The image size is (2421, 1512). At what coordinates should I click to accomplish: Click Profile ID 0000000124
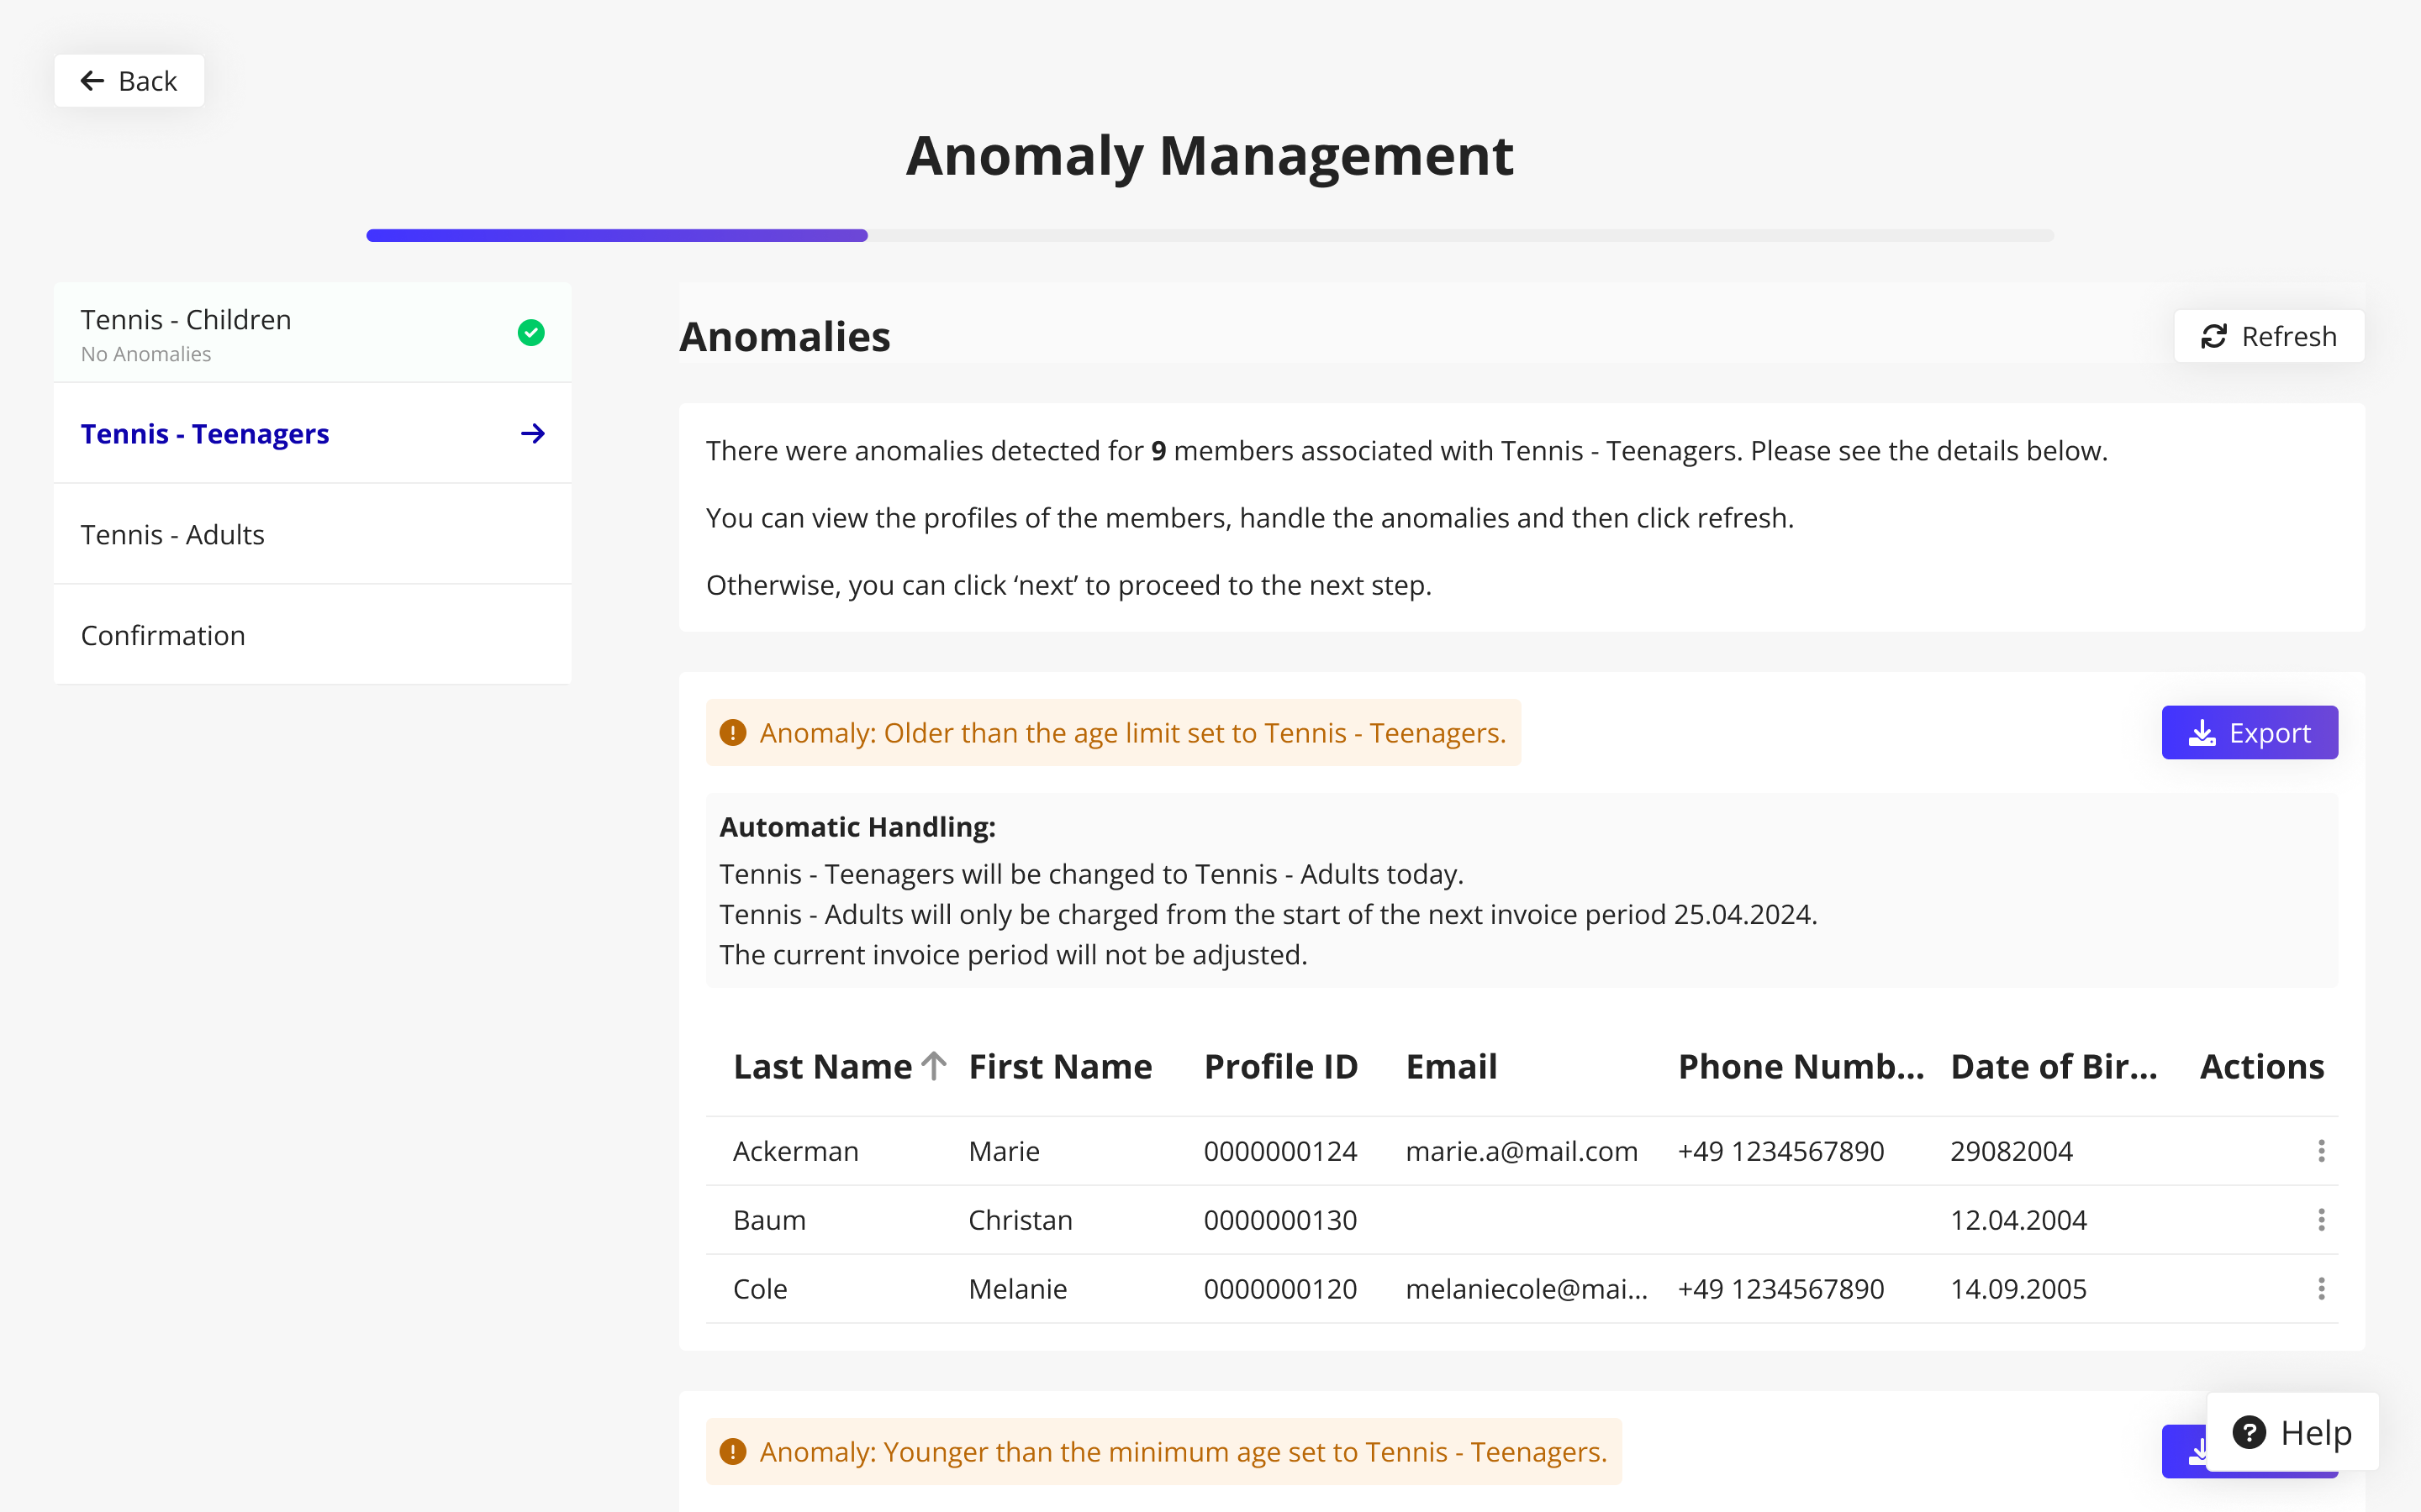tap(1280, 1151)
